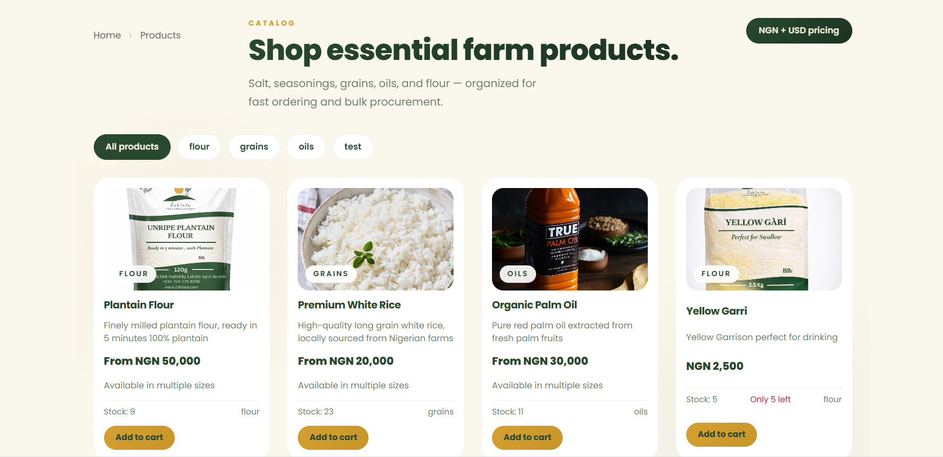The image size is (943, 457).
Task: Click the Home breadcrumb link
Action: [x=107, y=35]
